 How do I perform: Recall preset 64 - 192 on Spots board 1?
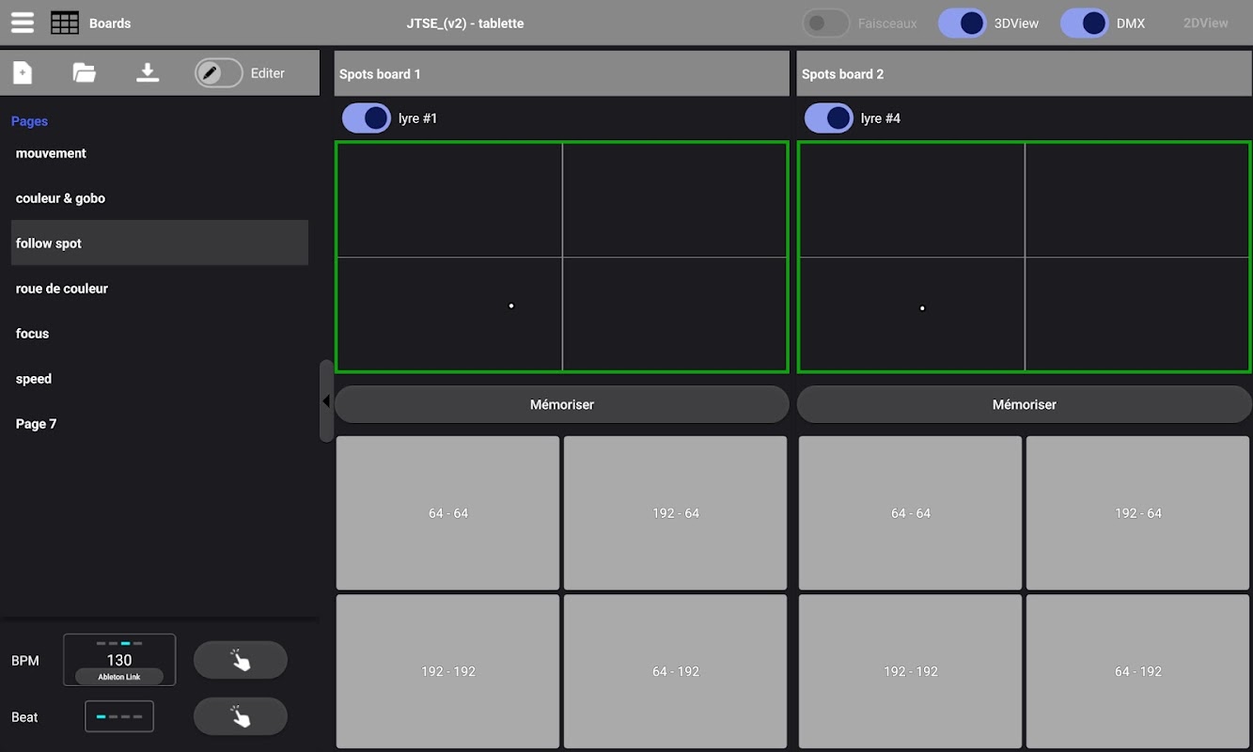[676, 671]
